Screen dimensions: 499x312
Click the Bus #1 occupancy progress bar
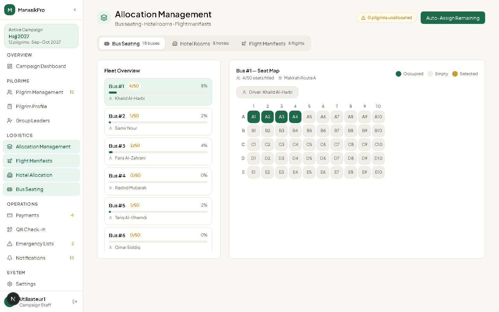pos(158,93)
